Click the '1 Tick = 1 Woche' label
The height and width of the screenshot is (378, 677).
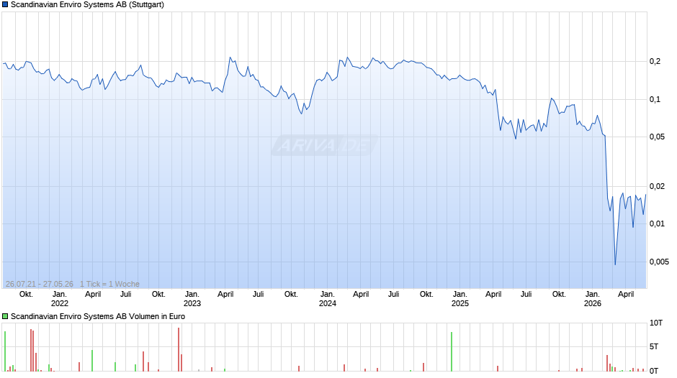(109, 284)
